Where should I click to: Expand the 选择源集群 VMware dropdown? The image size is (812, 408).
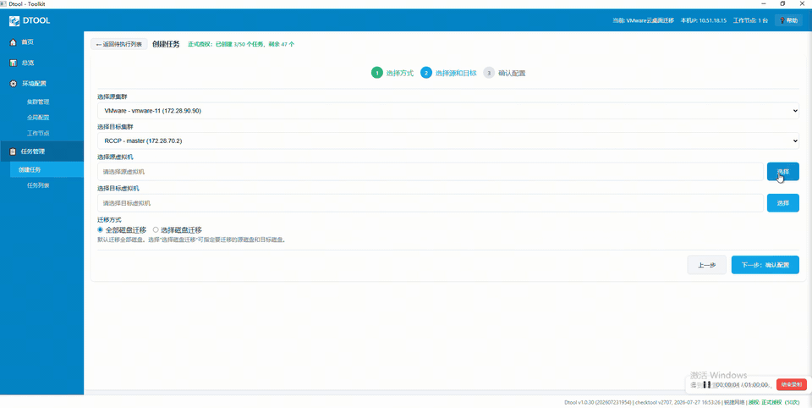coord(448,110)
